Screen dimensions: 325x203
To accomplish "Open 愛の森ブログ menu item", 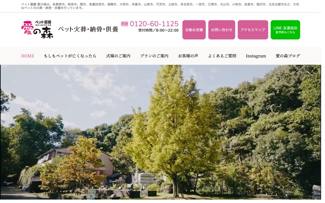I will point(288,56).
